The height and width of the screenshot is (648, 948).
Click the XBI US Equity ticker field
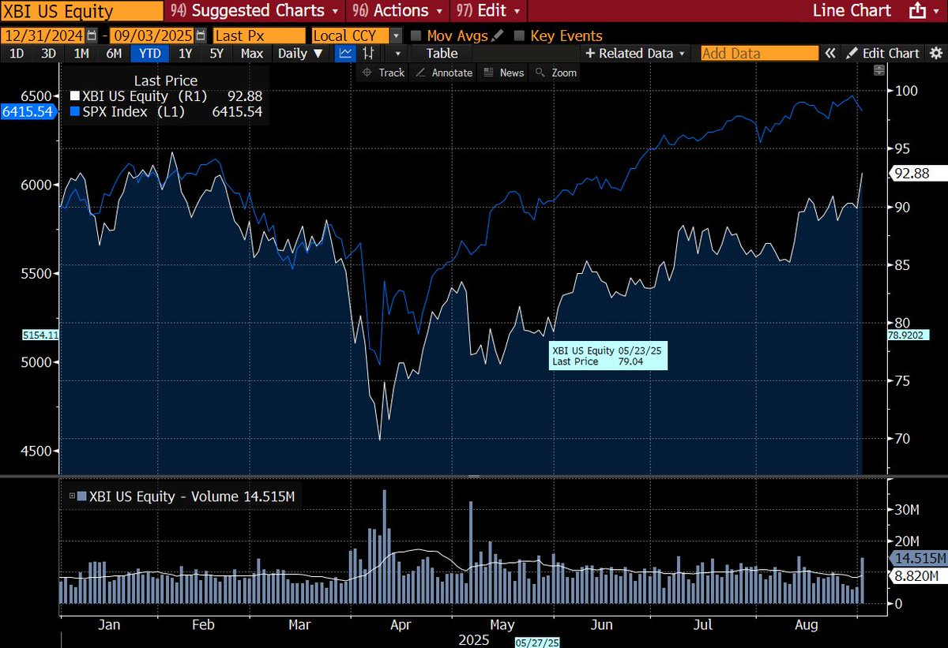click(x=81, y=12)
